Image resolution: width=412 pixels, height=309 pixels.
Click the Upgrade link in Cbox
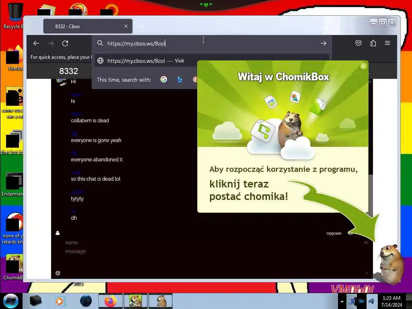(334, 233)
